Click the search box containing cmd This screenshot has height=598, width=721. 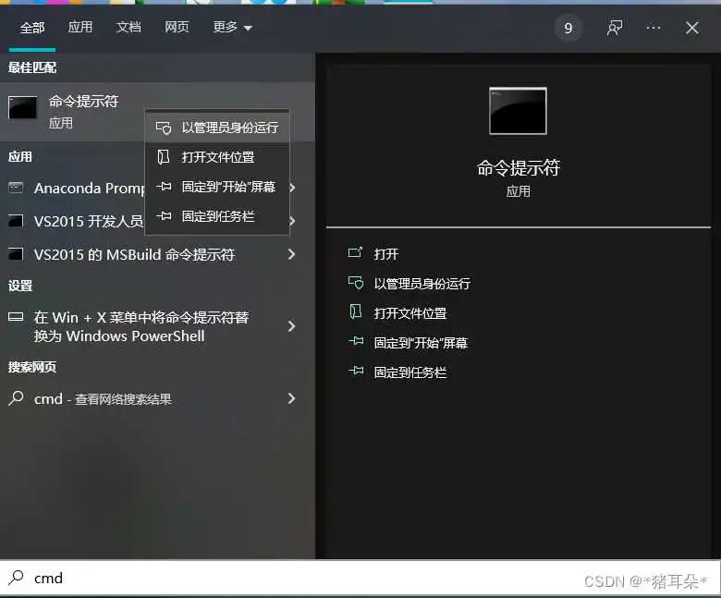pos(360,578)
